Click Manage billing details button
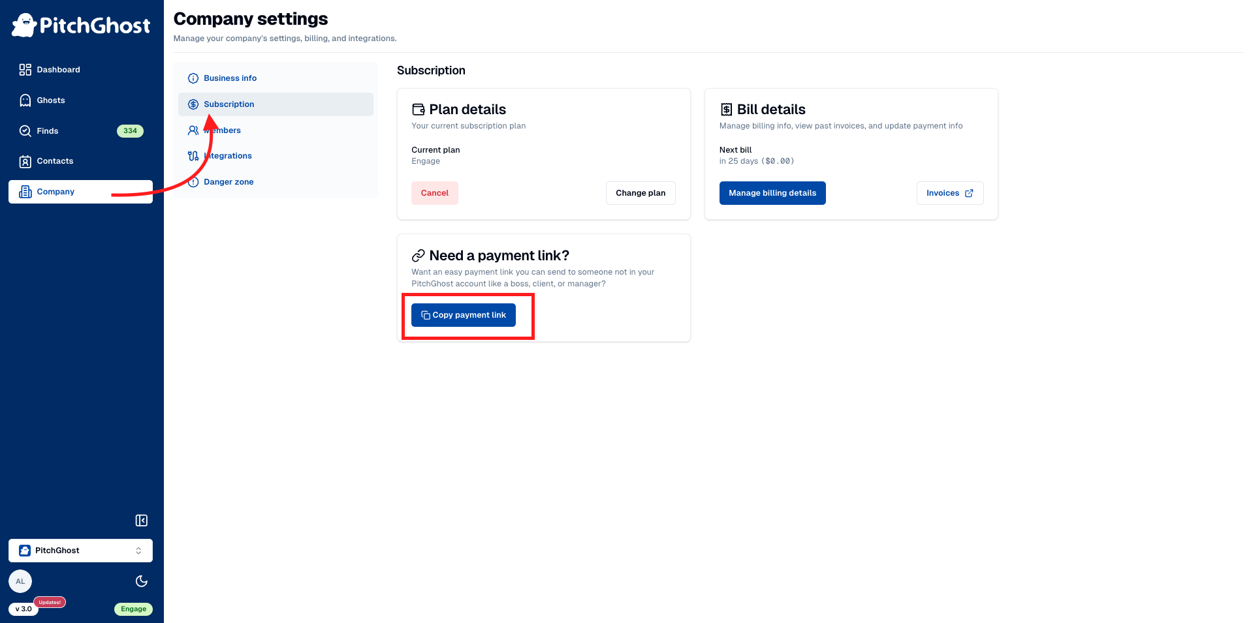Viewport: 1251px width, 623px height. click(772, 193)
